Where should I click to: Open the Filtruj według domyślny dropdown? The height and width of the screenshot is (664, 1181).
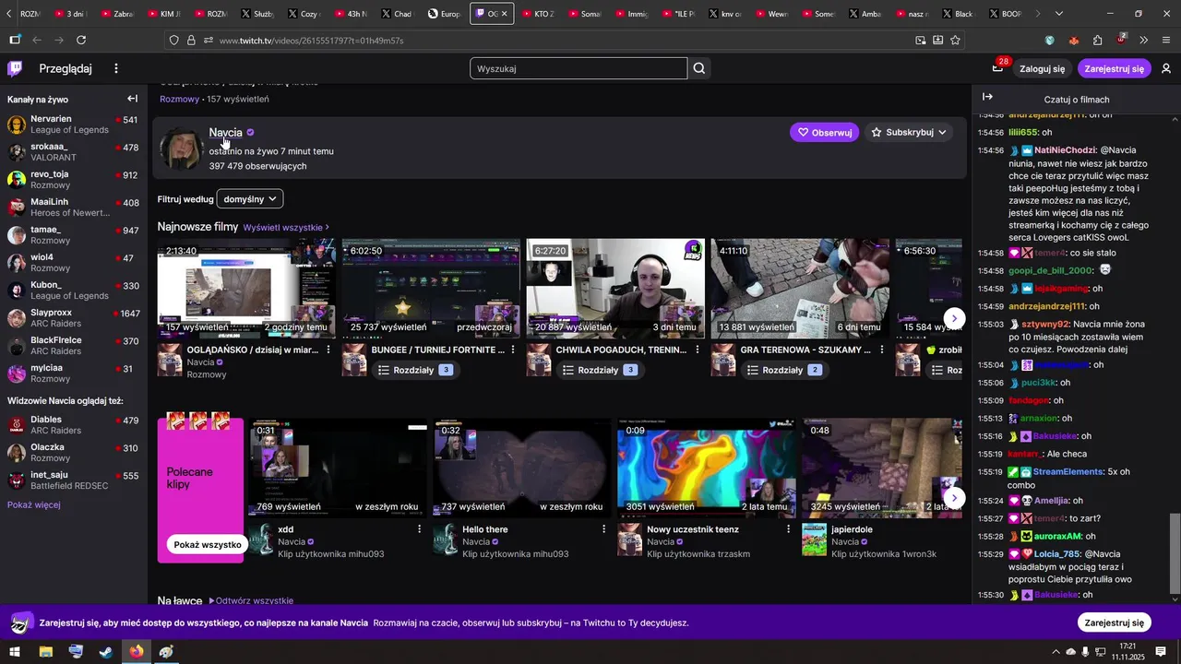coord(249,199)
